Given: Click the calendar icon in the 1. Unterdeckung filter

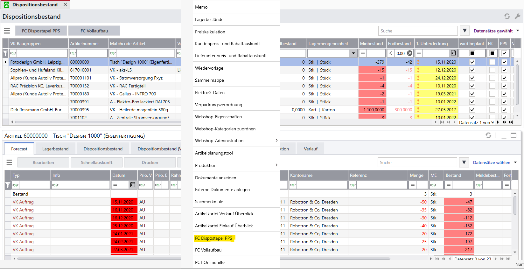Looking at the screenshot, I should pyautogui.click(x=453, y=53).
